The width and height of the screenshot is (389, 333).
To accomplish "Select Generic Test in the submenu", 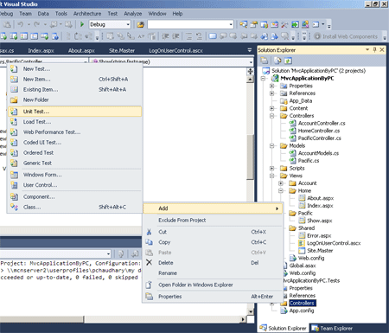I will click(75, 163).
